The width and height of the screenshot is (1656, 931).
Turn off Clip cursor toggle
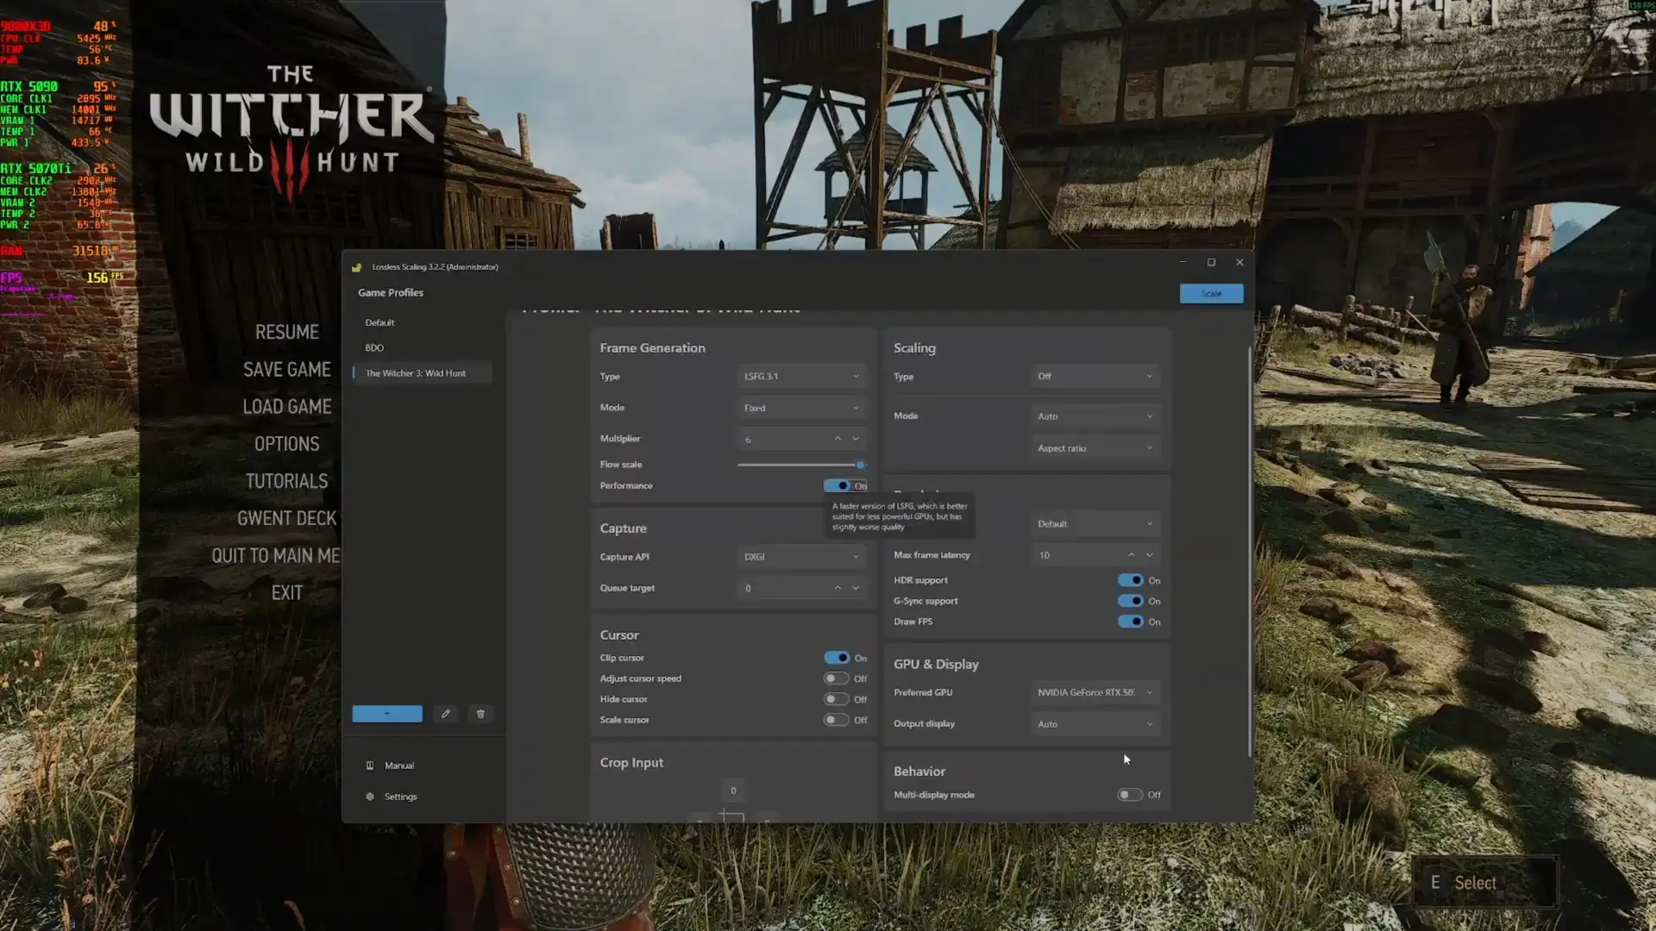pyautogui.click(x=837, y=658)
